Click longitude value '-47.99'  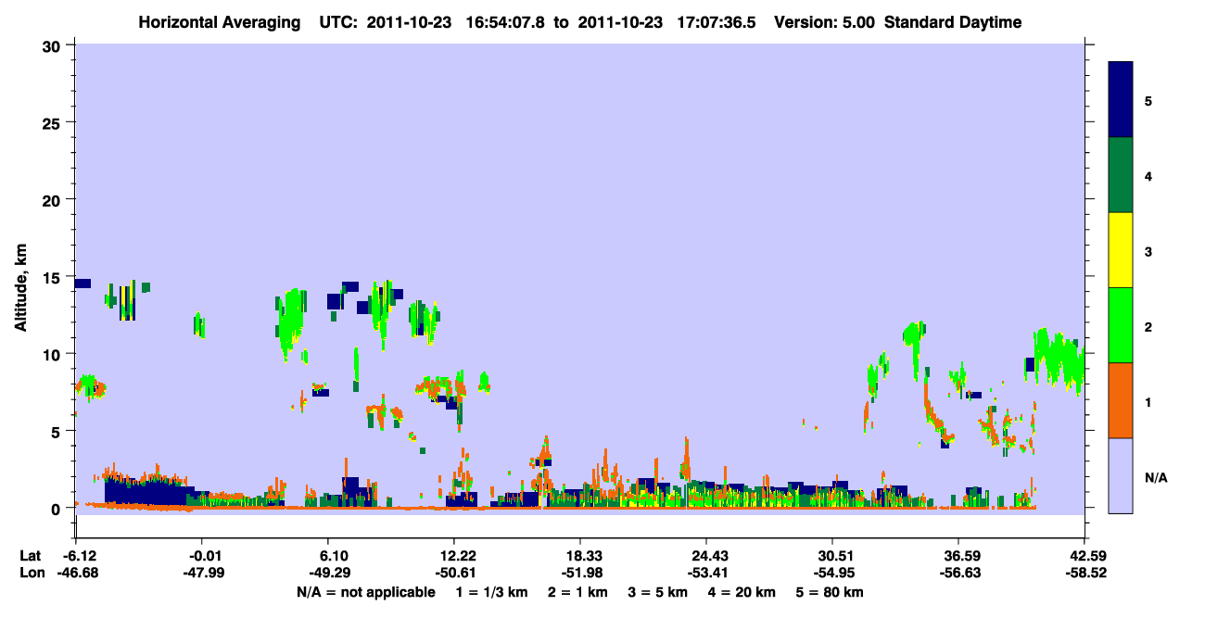(202, 574)
